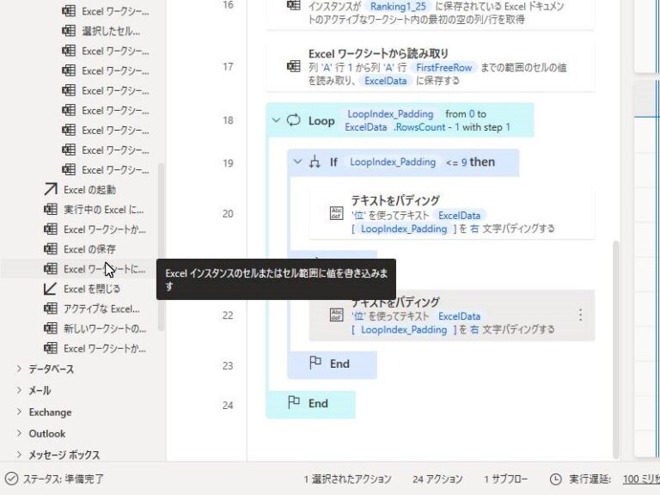
Task: Select the テキストをパディング action at line 20
Action: [x=452, y=214]
